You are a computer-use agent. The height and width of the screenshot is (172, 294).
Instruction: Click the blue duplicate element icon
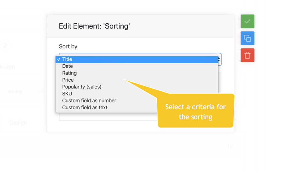[x=247, y=38]
